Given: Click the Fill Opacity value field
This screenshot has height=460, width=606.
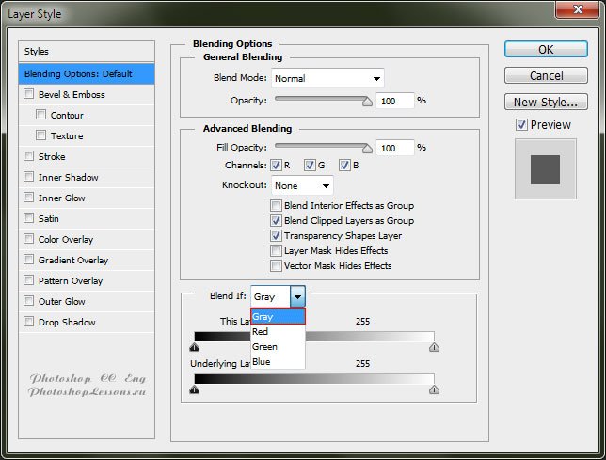Looking at the screenshot, I should (394, 148).
